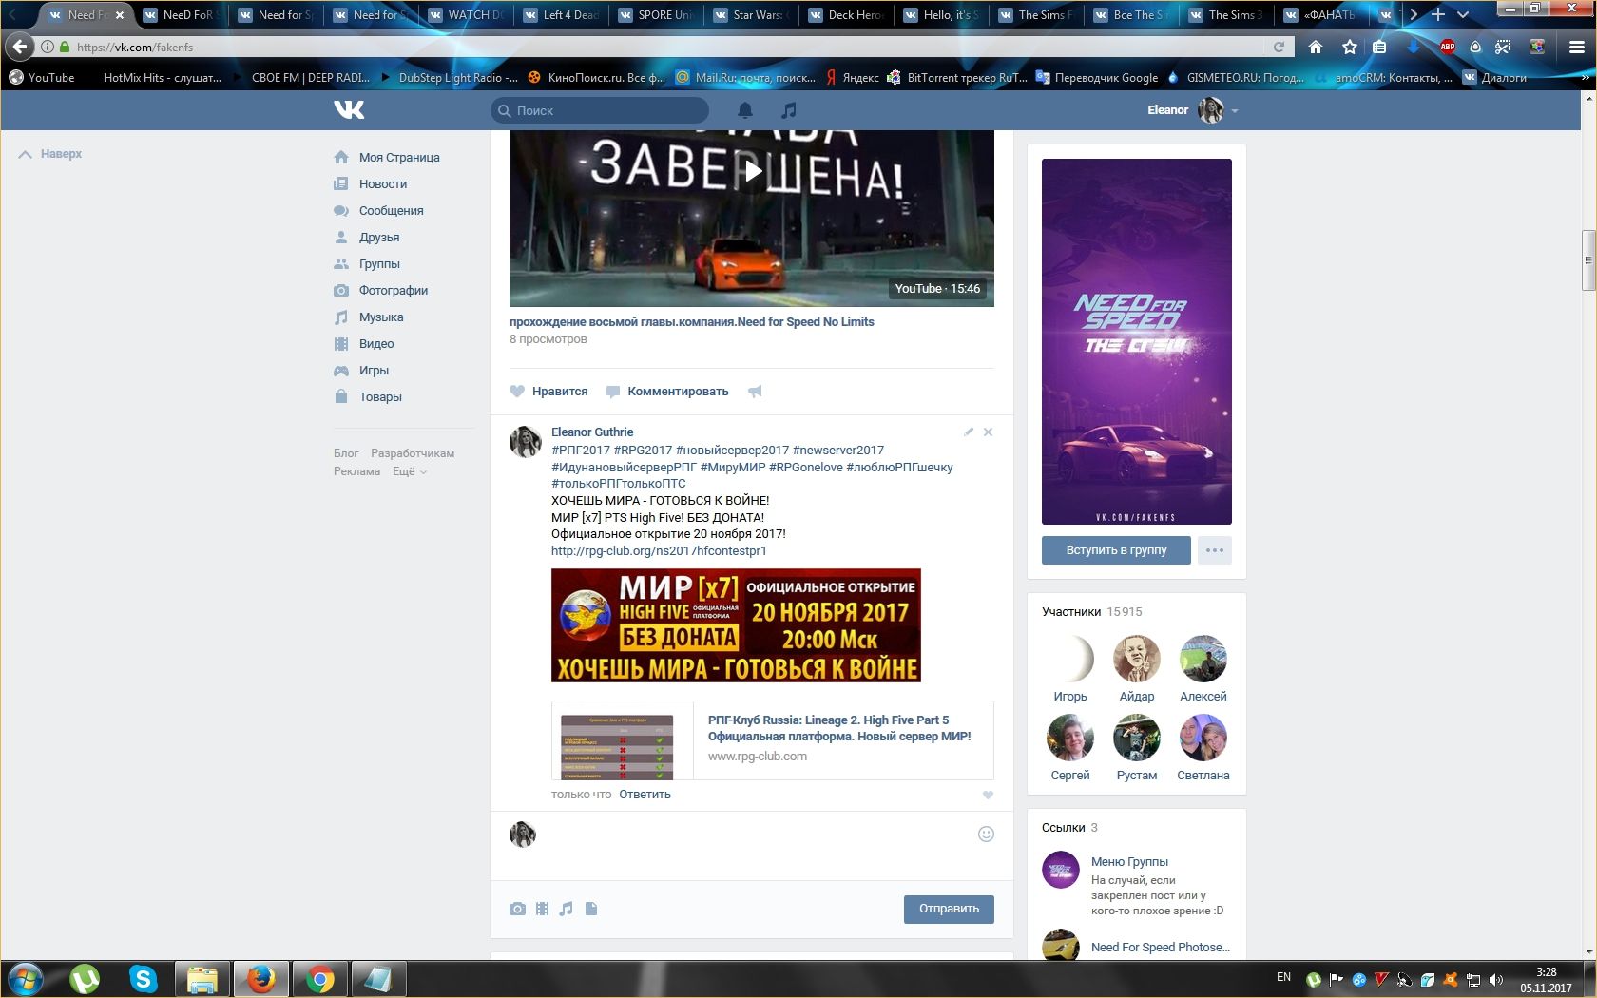Open the Firefox downloads arrow

pos(1414,47)
